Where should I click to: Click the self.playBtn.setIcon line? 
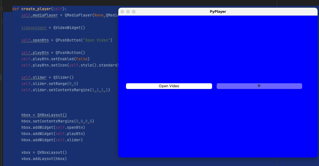(70, 65)
